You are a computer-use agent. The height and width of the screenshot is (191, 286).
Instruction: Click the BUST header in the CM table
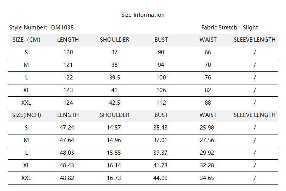[x=161, y=40]
